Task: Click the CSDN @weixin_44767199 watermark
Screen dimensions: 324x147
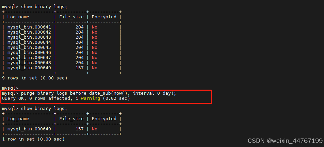Action: [x=285, y=141]
